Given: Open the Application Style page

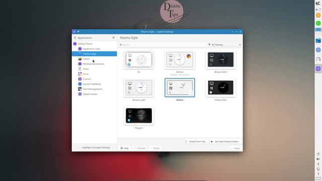Looking at the screenshot, I should [94, 49].
